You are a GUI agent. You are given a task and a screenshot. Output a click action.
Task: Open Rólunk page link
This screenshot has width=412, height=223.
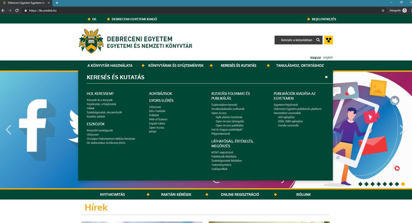coord(303,194)
